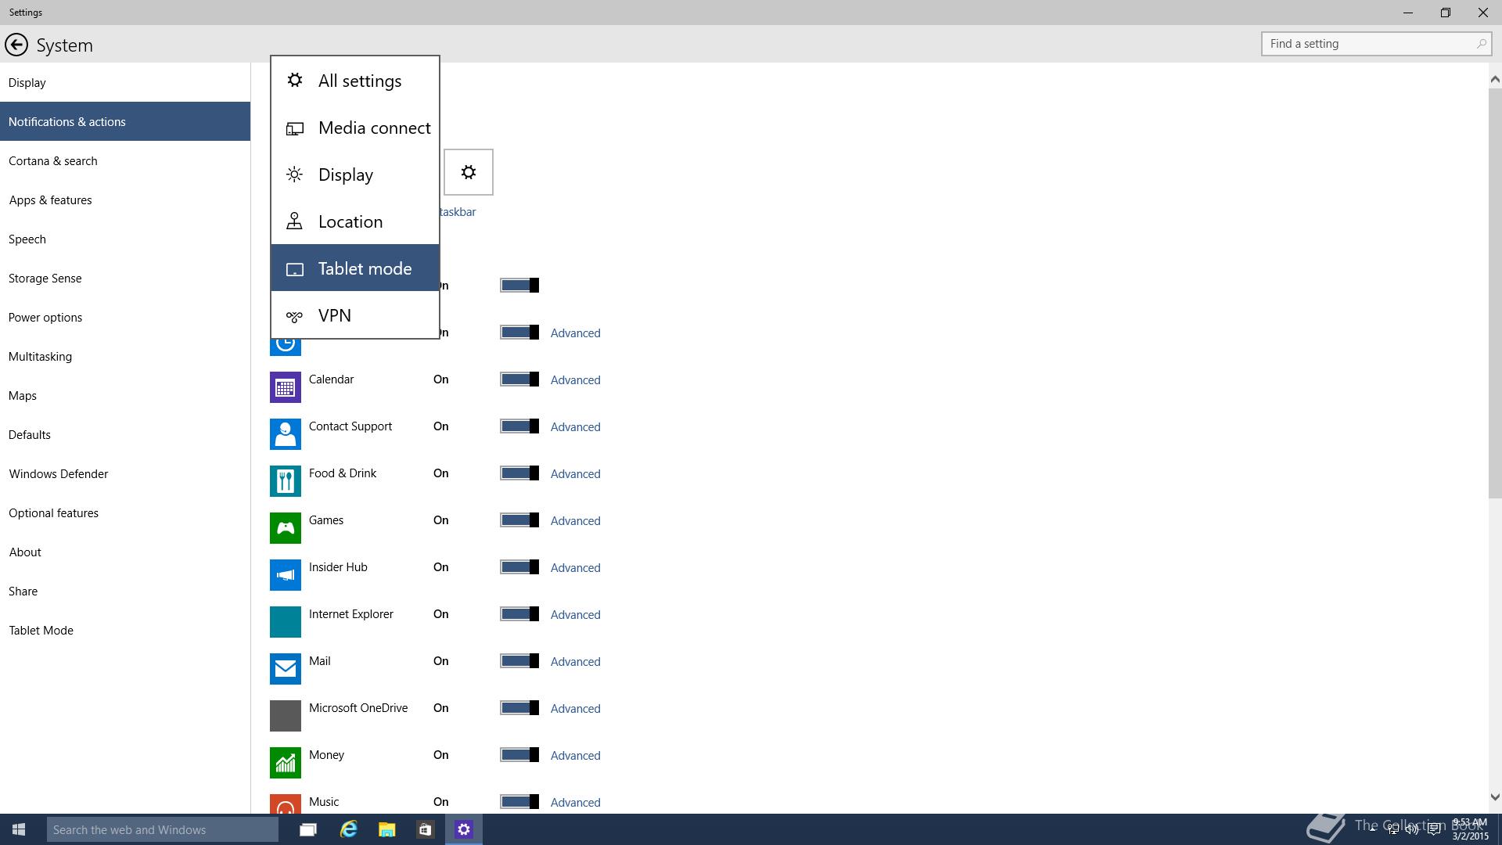Click the back arrow next to System
Screen dimensions: 1502x845
coord(16,45)
